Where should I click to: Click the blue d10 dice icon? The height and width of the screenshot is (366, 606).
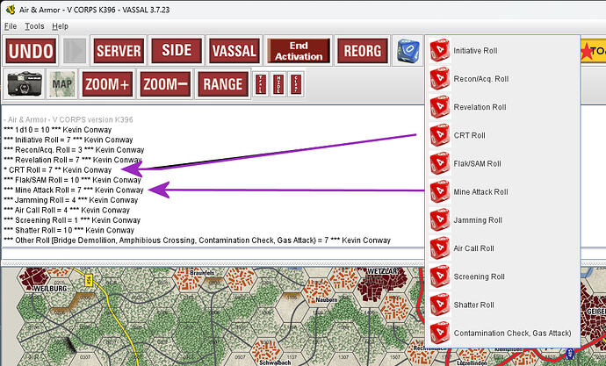click(x=408, y=51)
